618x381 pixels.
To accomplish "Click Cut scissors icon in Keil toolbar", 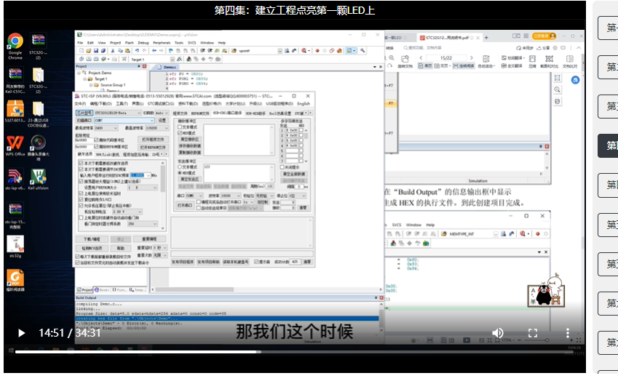I will coord(113,51).
